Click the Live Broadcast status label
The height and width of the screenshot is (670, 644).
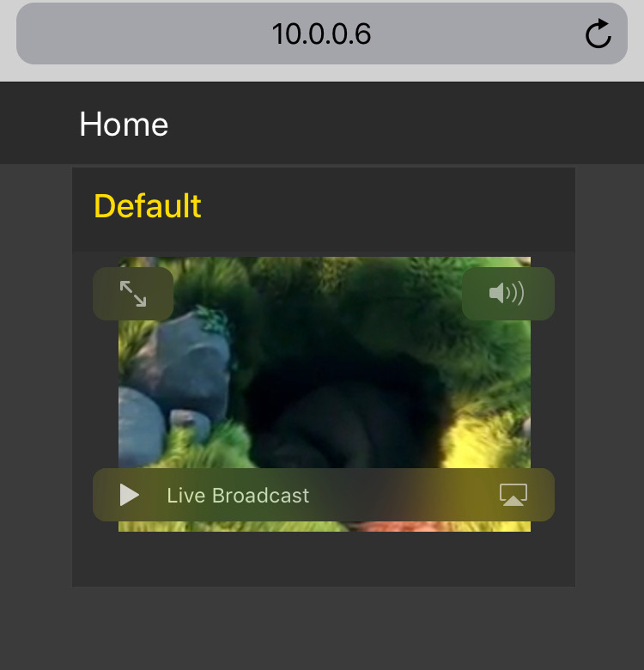click(x=238, y=496)
